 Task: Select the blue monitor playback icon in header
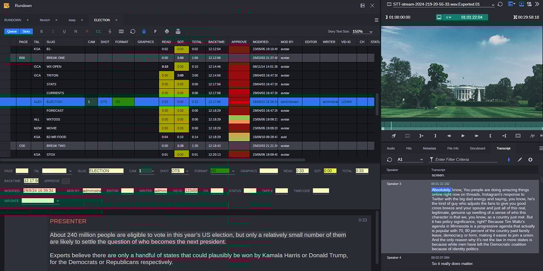tap(521, 4)
